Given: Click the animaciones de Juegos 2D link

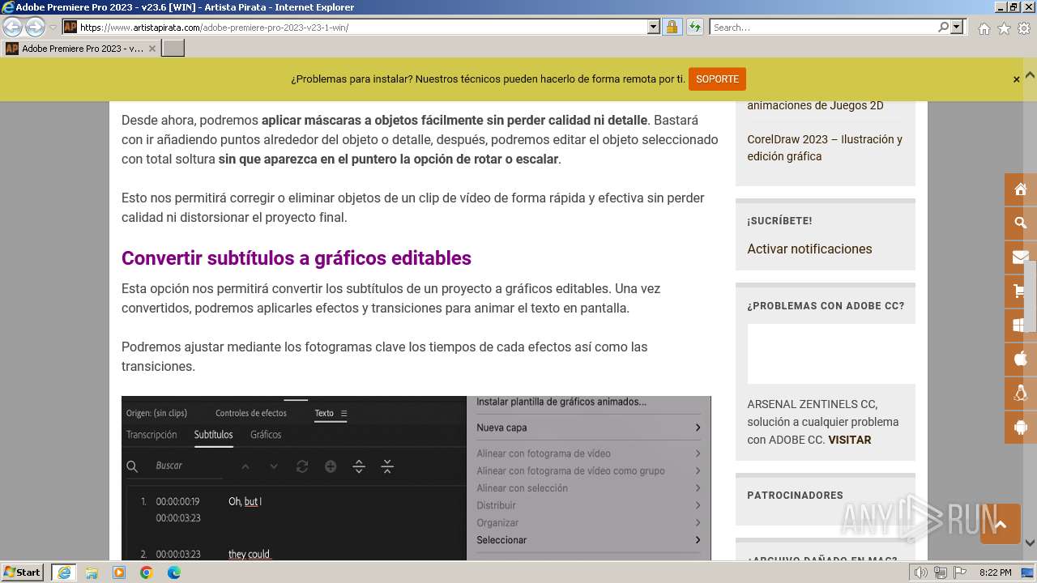Looking at the screenshot, I should coord(815,105).
